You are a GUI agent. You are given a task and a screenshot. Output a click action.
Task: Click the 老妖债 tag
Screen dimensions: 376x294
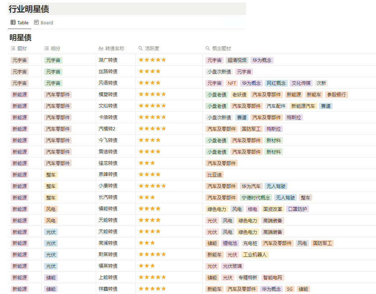point(239,95)
